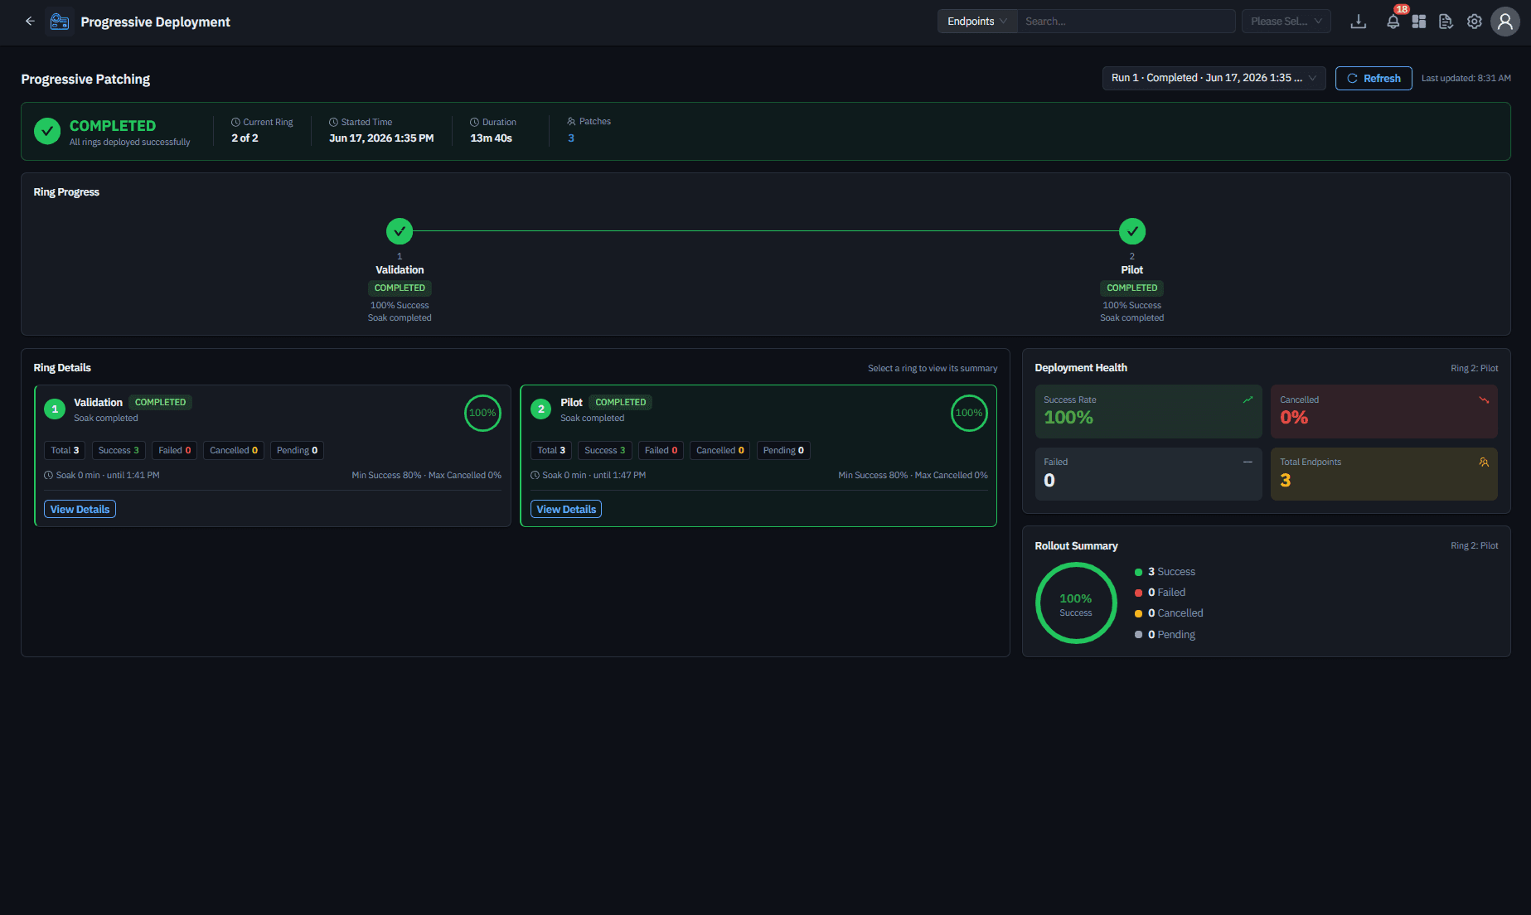Click the user profile avatar
This screenshot has width=1531, height=915.
(1505, 22)
